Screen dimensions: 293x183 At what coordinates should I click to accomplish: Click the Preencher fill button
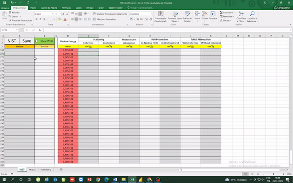227,17
